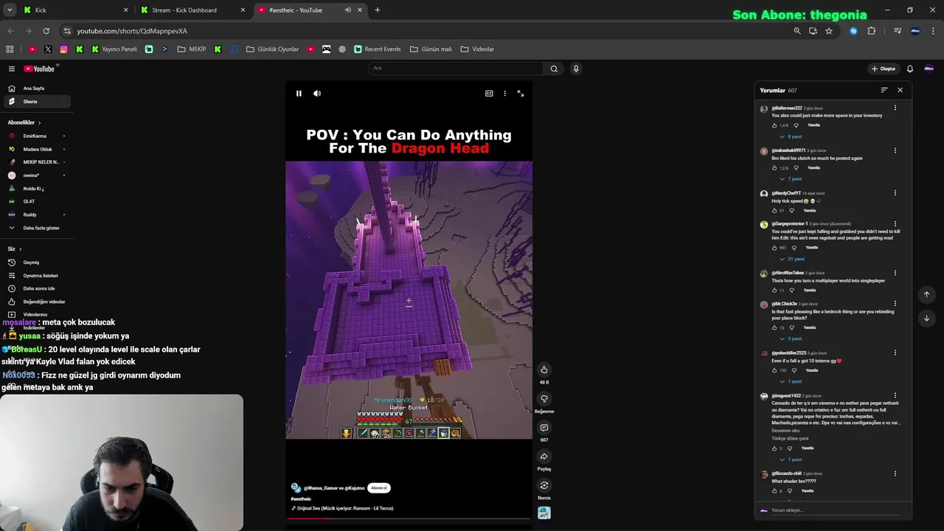Screen dimensions: 944x531
Task: Pause the playing Short
Action: click(x=299, y=94)
